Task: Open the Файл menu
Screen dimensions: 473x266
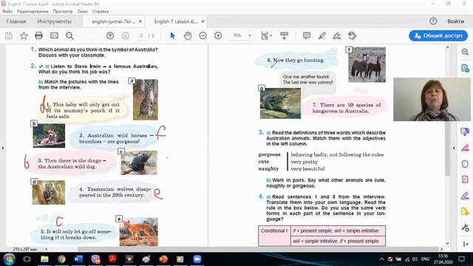Action: (x=7, y=11)
